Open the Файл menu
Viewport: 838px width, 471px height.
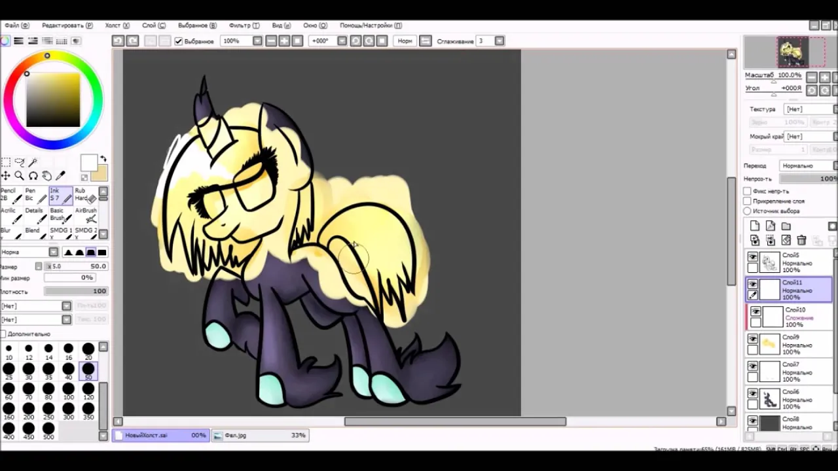(x=16, y=26)
